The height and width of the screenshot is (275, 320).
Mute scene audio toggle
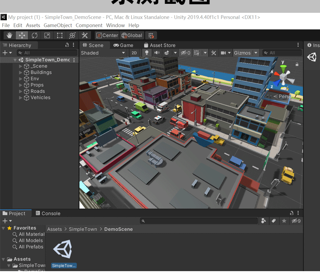pos(157,53)
